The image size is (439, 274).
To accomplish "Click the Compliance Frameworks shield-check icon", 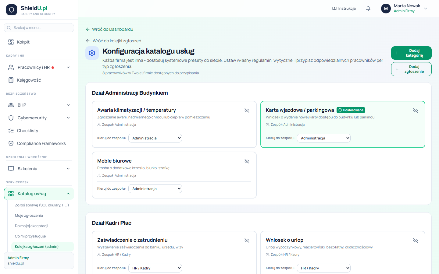I will click(11, 143).
